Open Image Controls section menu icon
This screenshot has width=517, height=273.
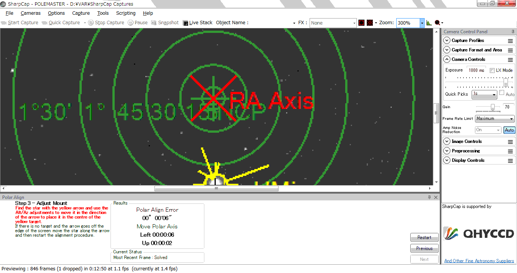tap(511, 142)
